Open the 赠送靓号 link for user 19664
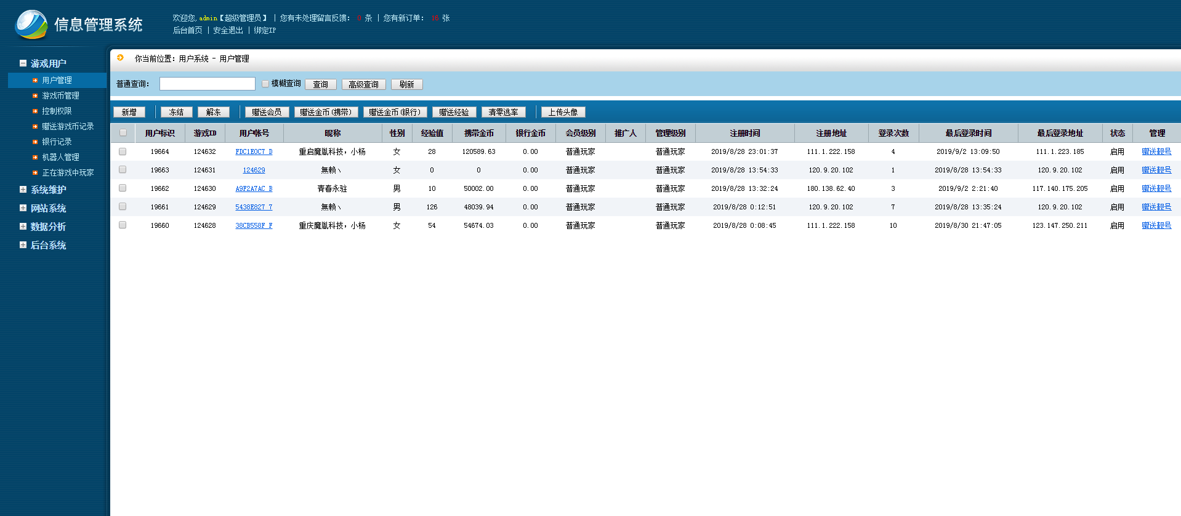1181x516 pixels. (1156, 151)
